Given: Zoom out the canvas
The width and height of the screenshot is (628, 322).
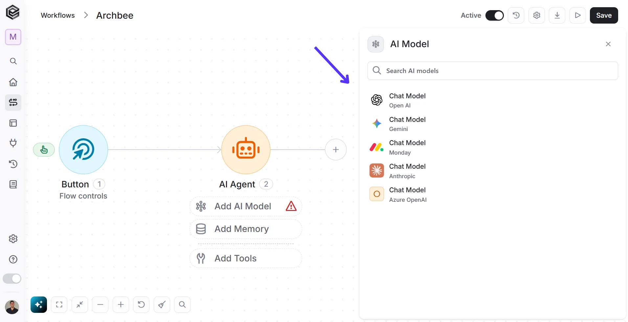Looking at the screenshot, I should pyautogui.click(x=100, y=305).
